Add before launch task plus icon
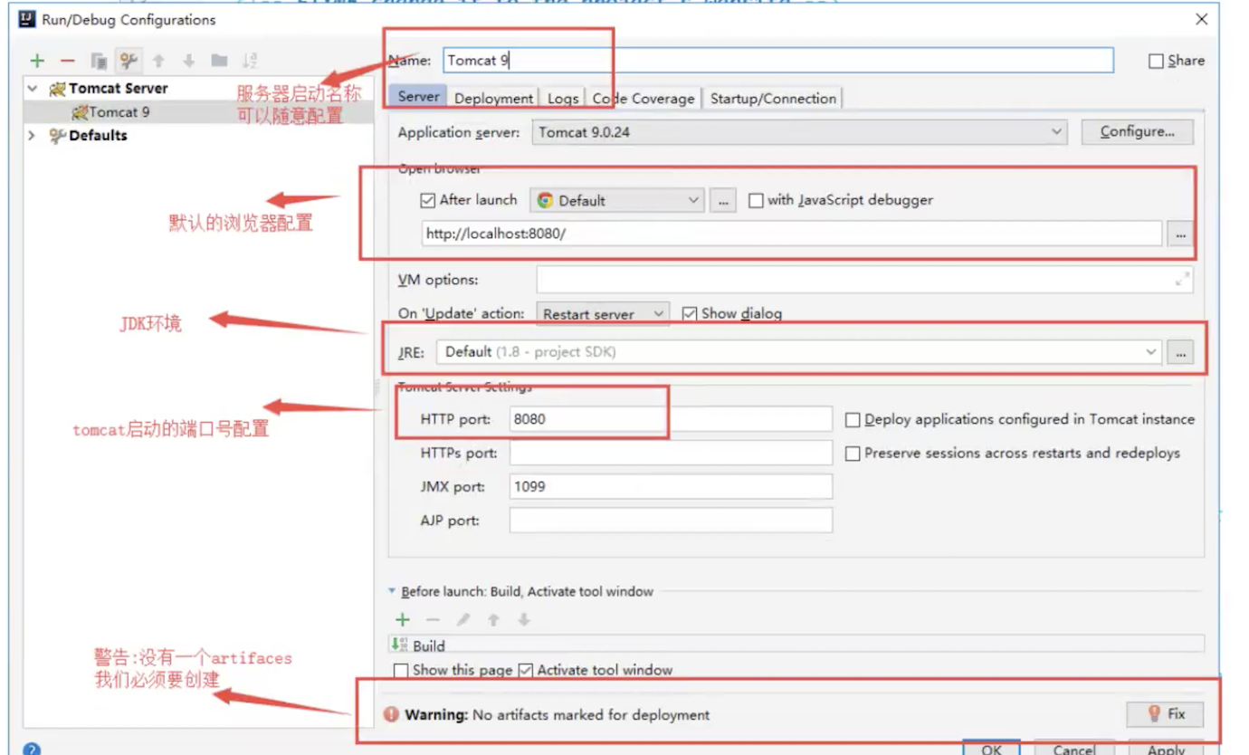Screen dimensions: 1249x755 point(403,620)
